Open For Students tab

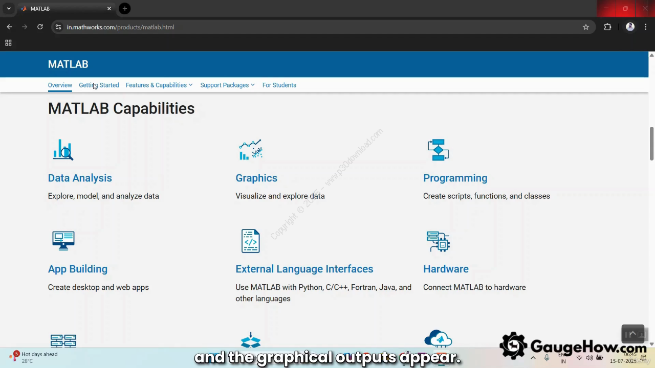point(279,85)
